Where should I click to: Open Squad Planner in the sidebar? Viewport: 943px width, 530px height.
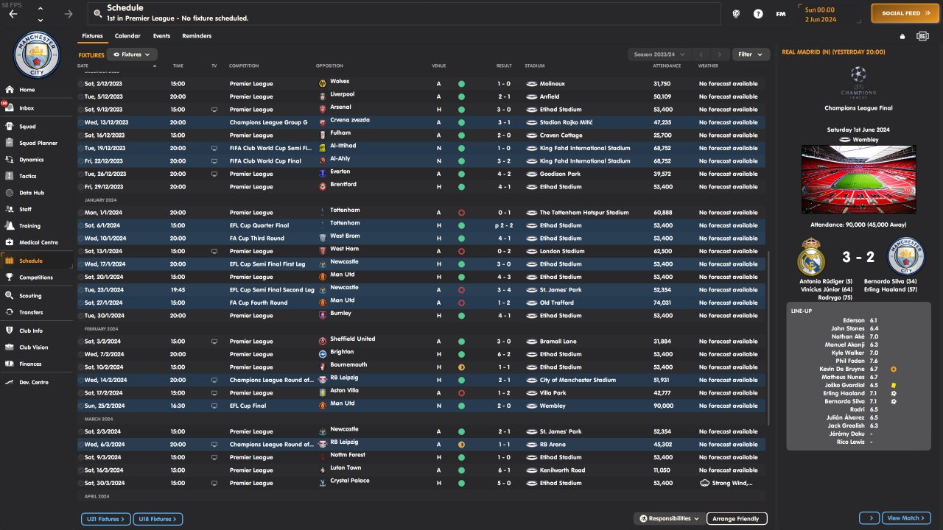click(37, 143)
